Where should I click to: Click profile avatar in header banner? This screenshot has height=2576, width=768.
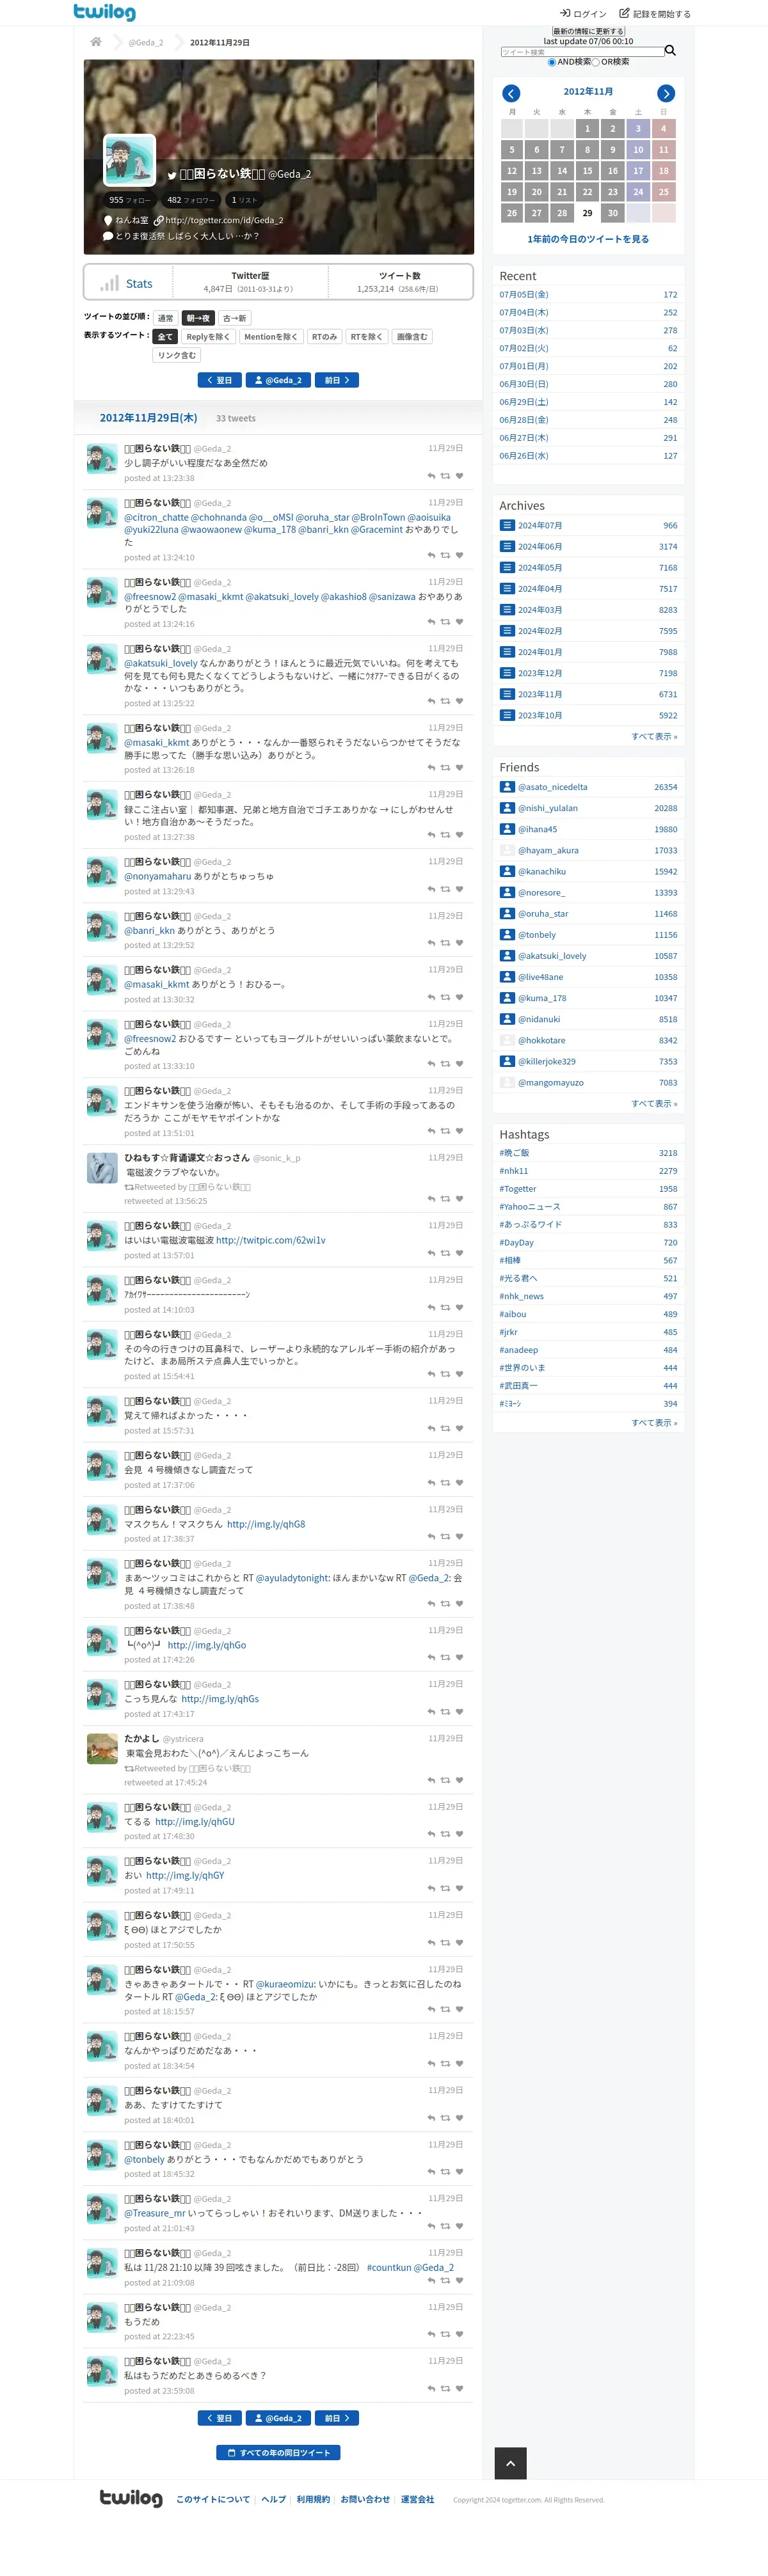(129, 160)
